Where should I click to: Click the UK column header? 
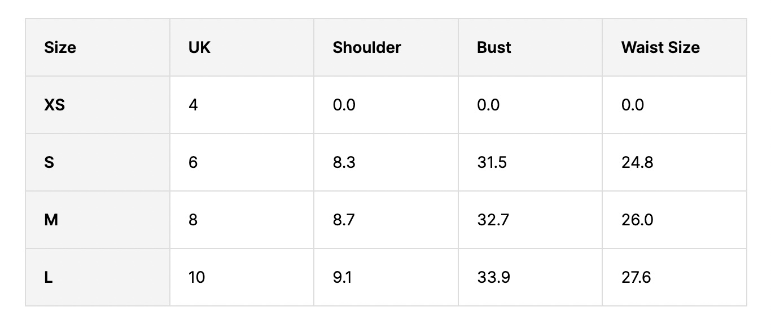pos(199,47)
